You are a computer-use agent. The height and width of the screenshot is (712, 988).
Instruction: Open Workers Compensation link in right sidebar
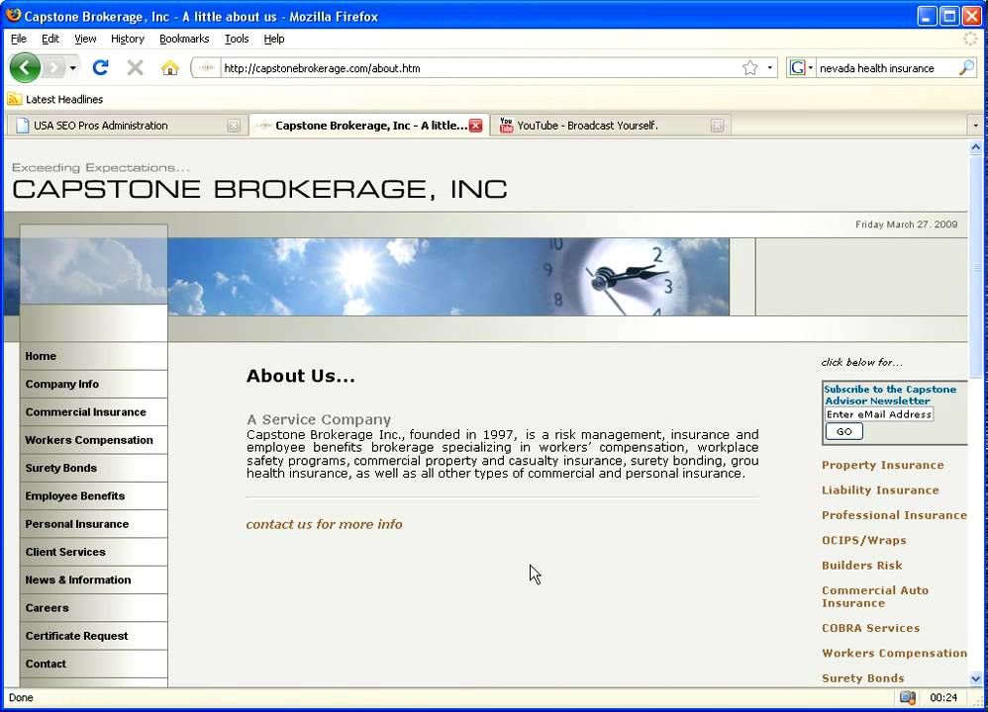tap(894, 653)
